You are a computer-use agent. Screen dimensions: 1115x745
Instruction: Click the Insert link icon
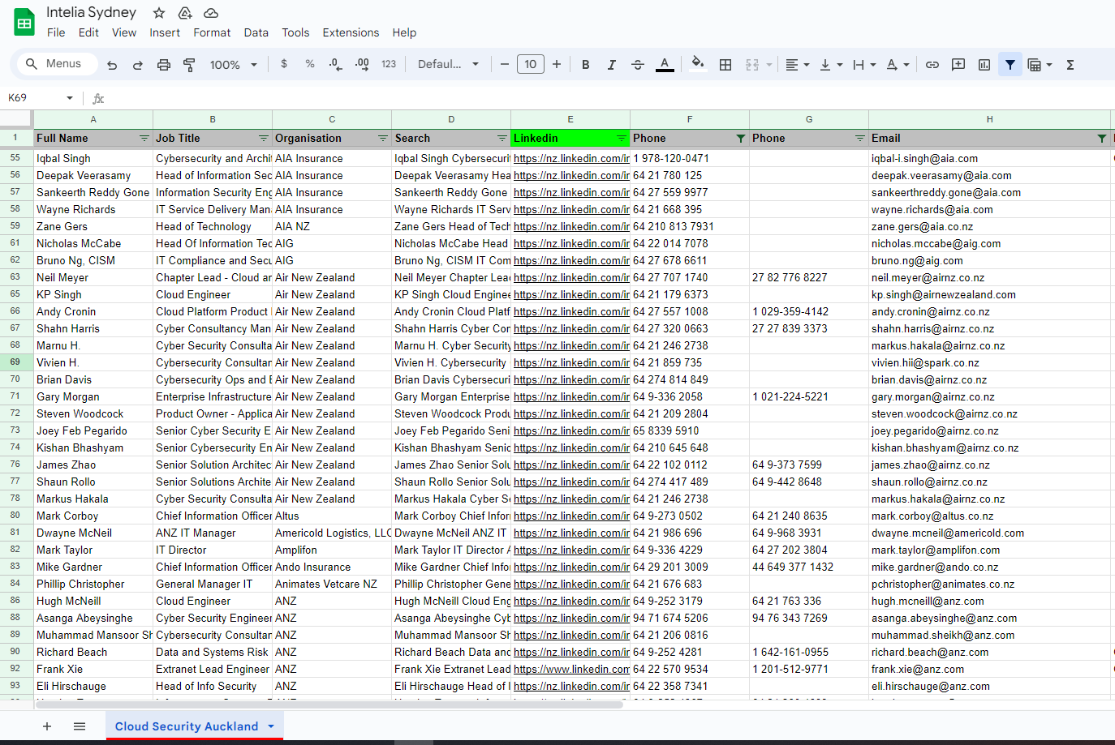932,65
